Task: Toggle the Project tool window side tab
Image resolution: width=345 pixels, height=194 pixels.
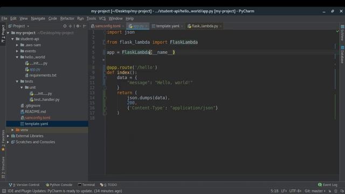Action: pos(3,33)
